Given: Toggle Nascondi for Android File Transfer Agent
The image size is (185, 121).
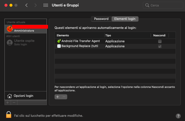Looking at the screenshot, I should 160,41.
